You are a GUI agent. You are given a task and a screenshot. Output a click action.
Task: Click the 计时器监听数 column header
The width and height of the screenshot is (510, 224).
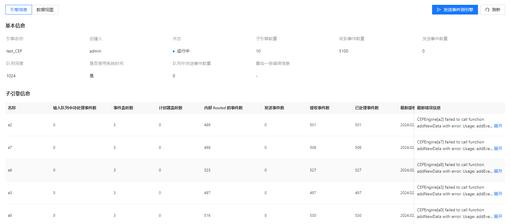(x=170, y=108)
